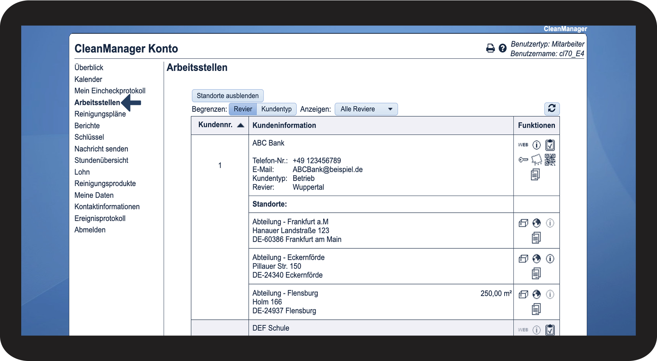The image size is (657, 361).
Task: Expand the Alle Reviere dropdown
Action: point(366,109)
